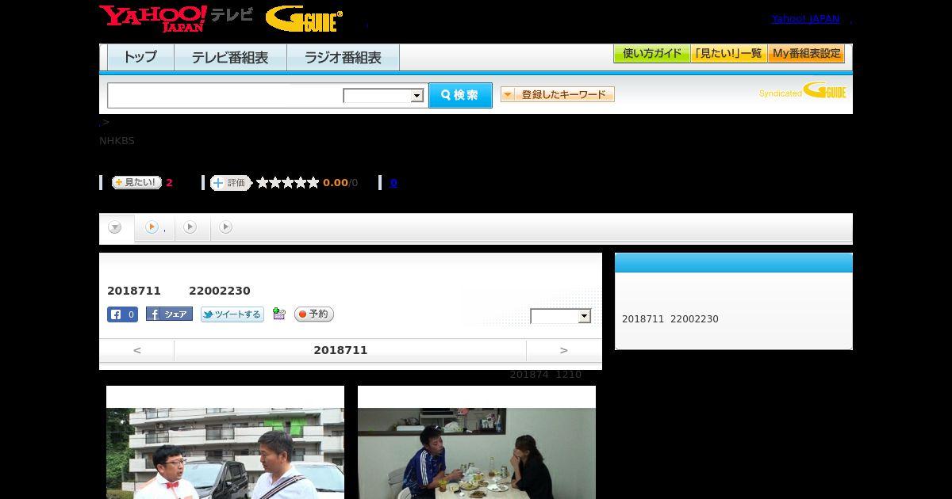Click the 見たい! count number 2
Screen dimensions: 952x499
[x=169, y=183]
